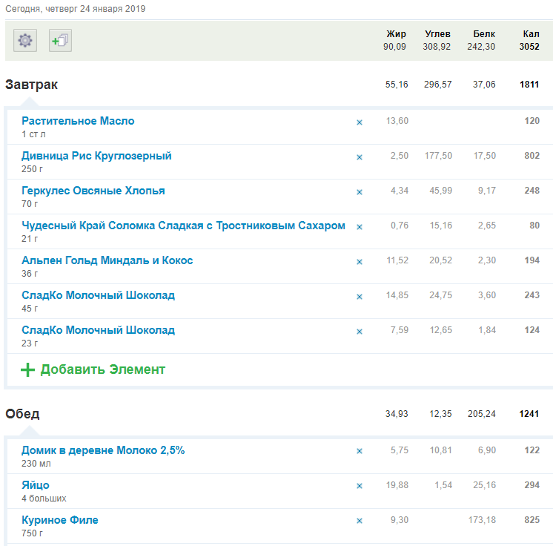The image size is (553, 546).
Task: Click the Кал column header
Action: click(x=531, y=34)
